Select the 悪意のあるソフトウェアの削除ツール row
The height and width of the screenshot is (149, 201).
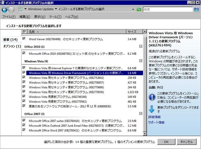coord(82,106)
